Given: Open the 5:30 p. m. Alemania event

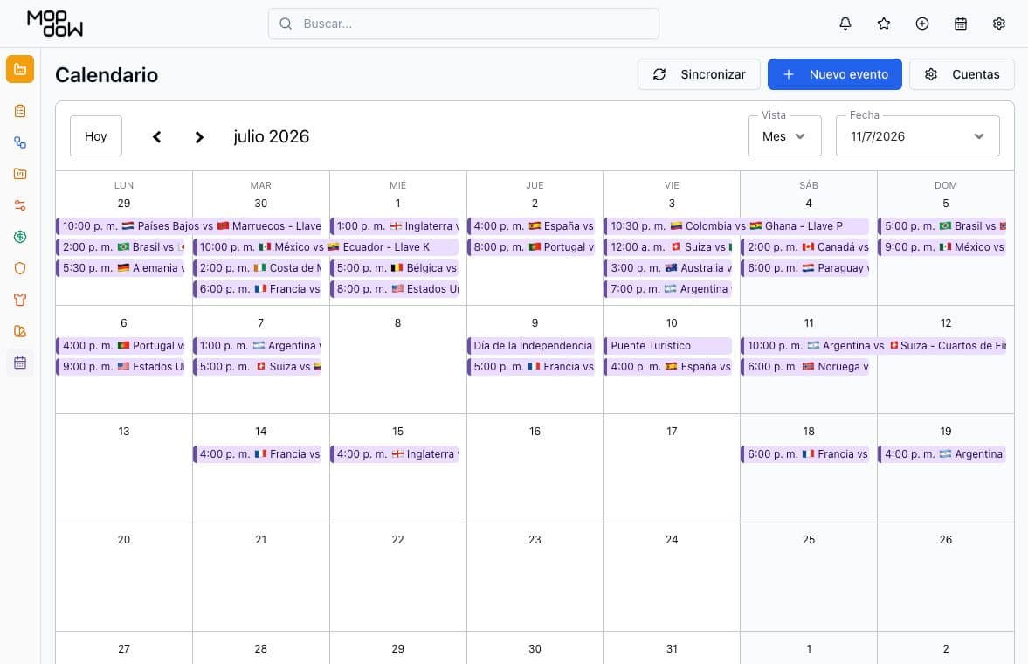Looking at the screenshot, I should point(121,267).
